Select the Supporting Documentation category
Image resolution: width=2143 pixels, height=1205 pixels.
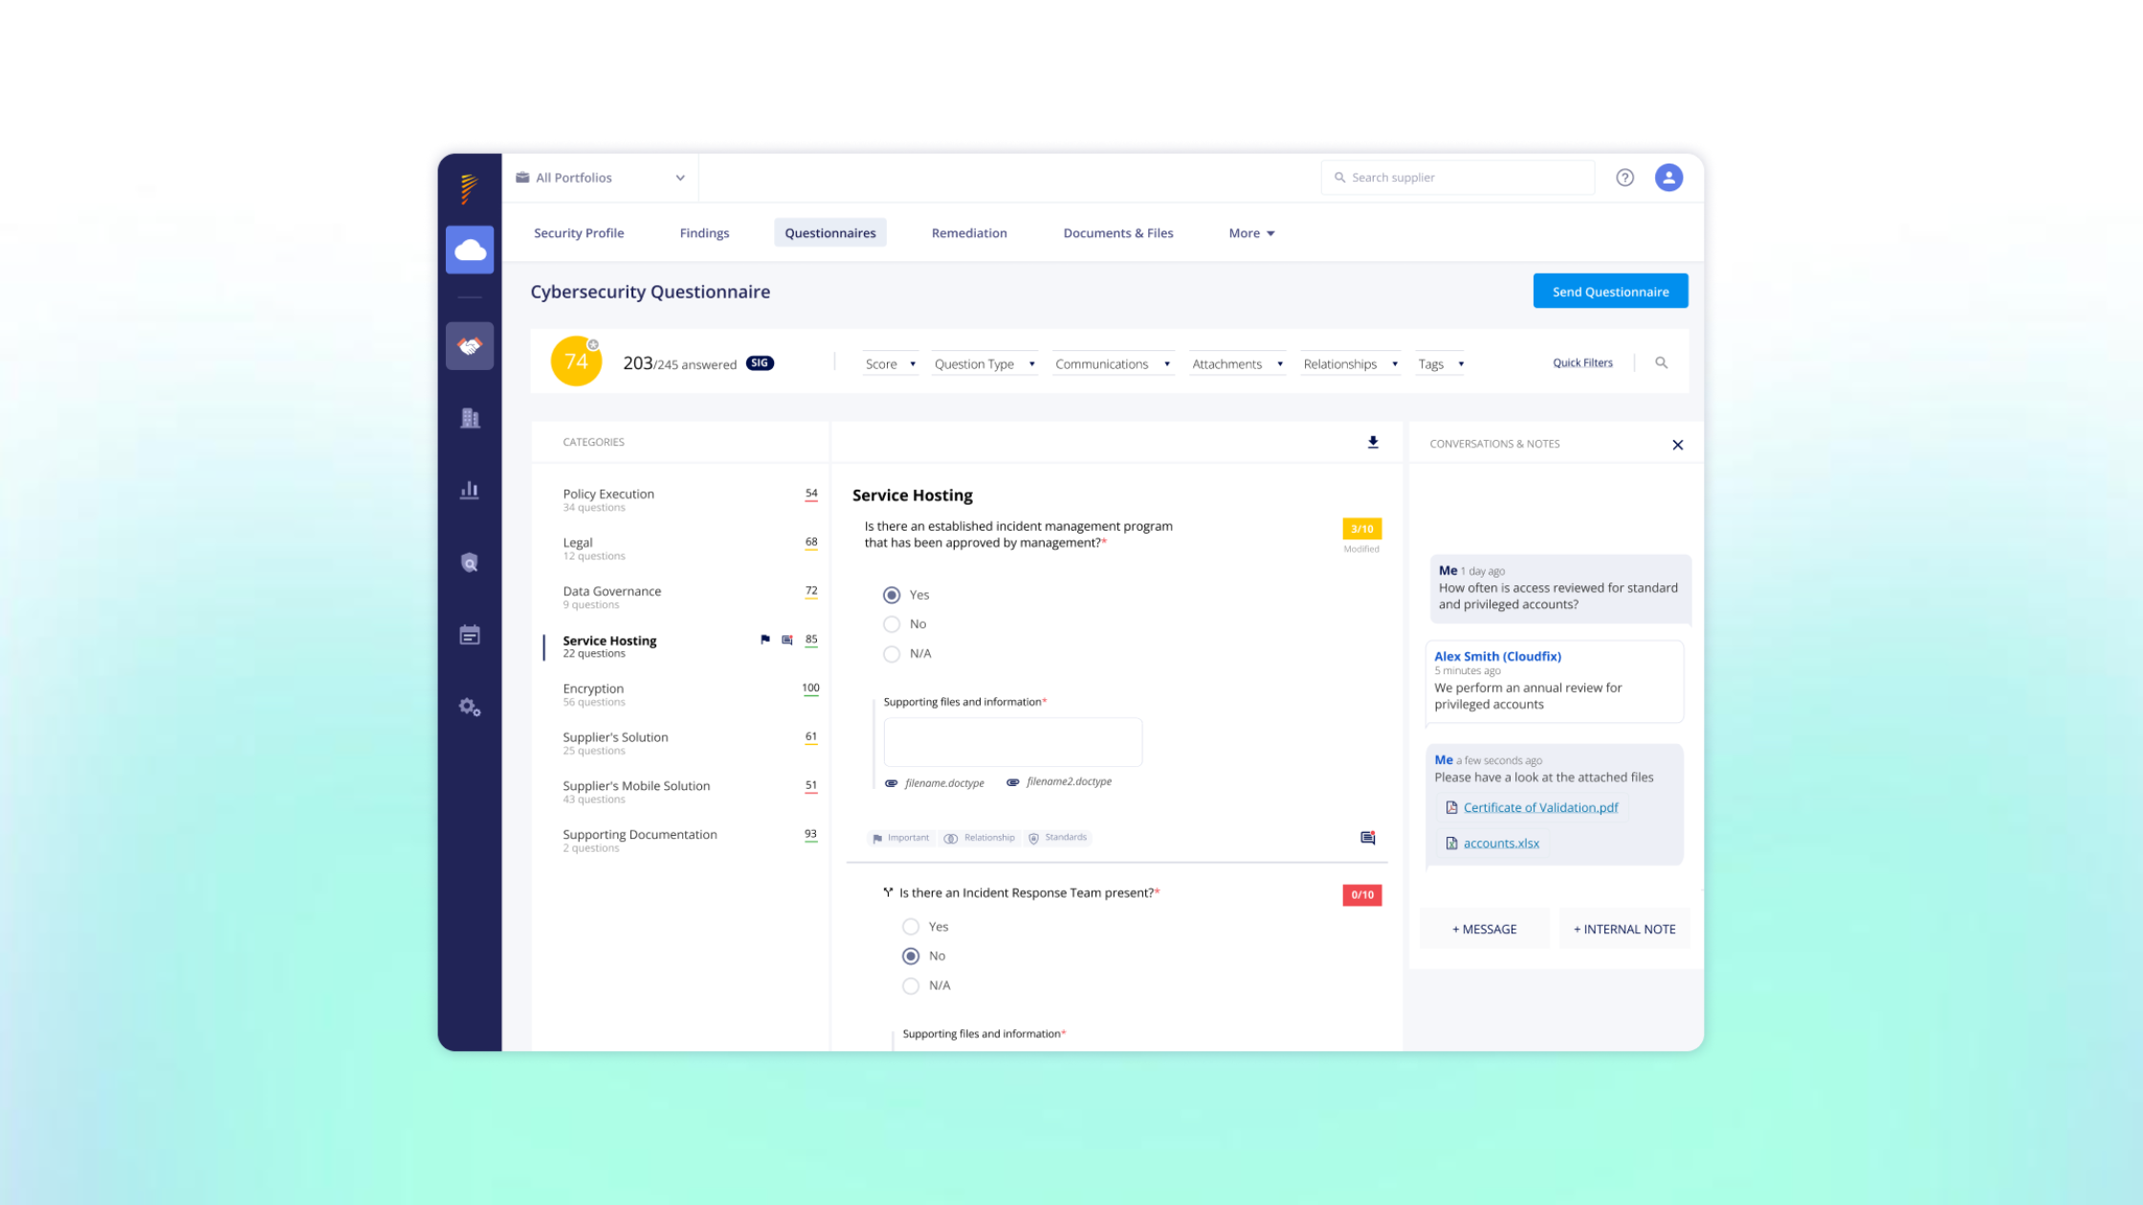tap(681, 841)
